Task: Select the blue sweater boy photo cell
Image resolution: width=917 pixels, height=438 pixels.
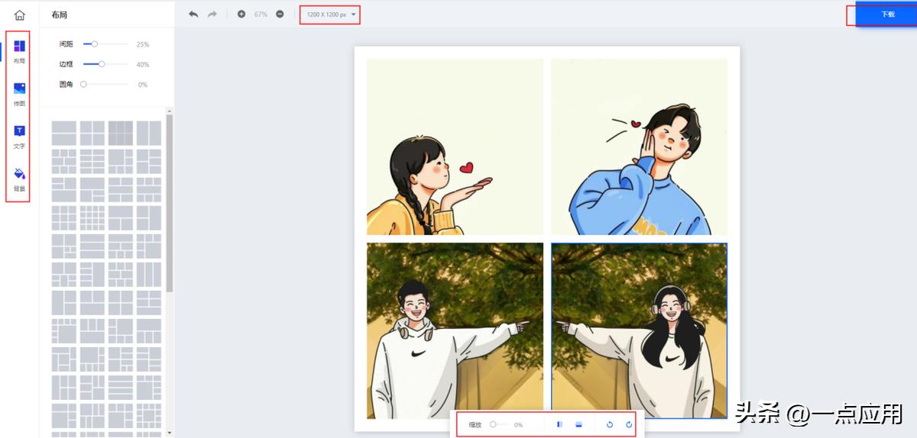Action: point(639,147)
